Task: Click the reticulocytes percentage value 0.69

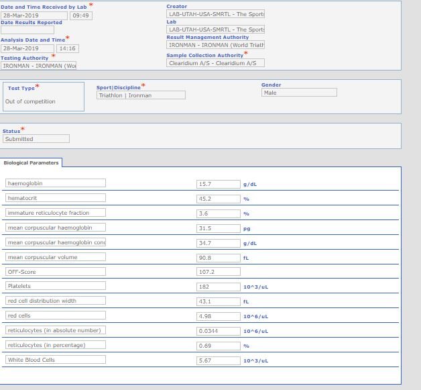Action: [x=219, y=346]
